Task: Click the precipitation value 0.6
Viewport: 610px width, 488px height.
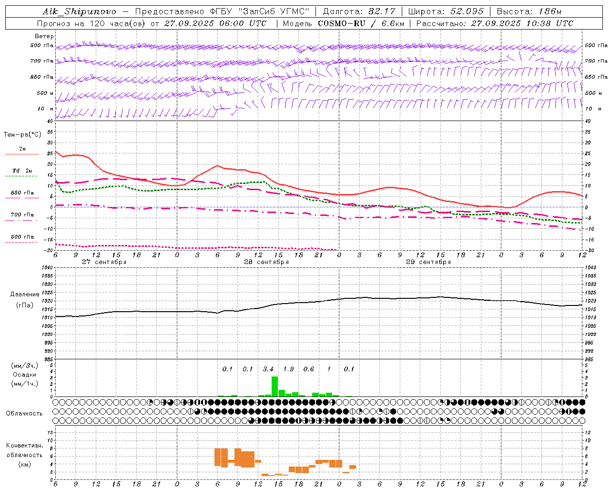Action: coord(309,369)
